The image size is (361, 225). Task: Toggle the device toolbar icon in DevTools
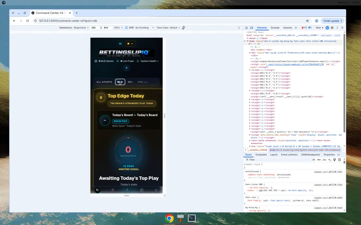(251, 28)
